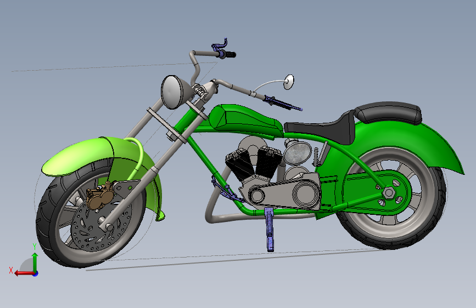Select the black passenger pad on the rear fender
476x308 pixels.
coord(389,112)
